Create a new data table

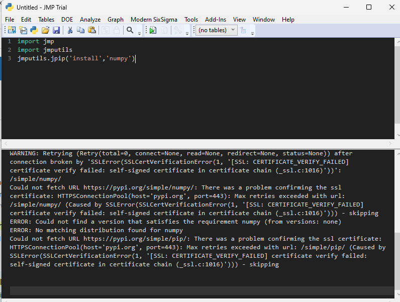click(x=12, y=30)
